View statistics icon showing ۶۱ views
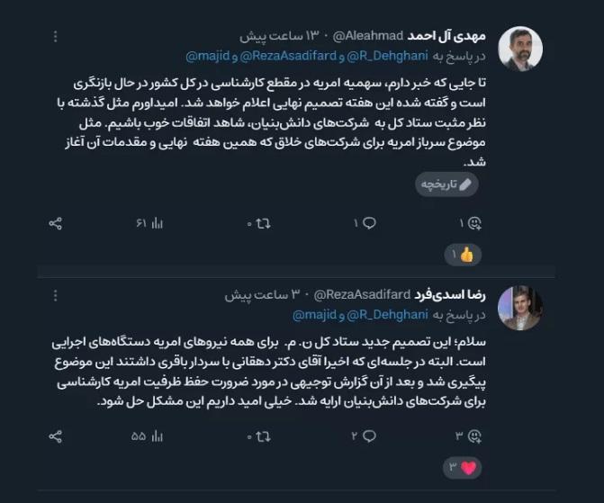 [158, 223]
